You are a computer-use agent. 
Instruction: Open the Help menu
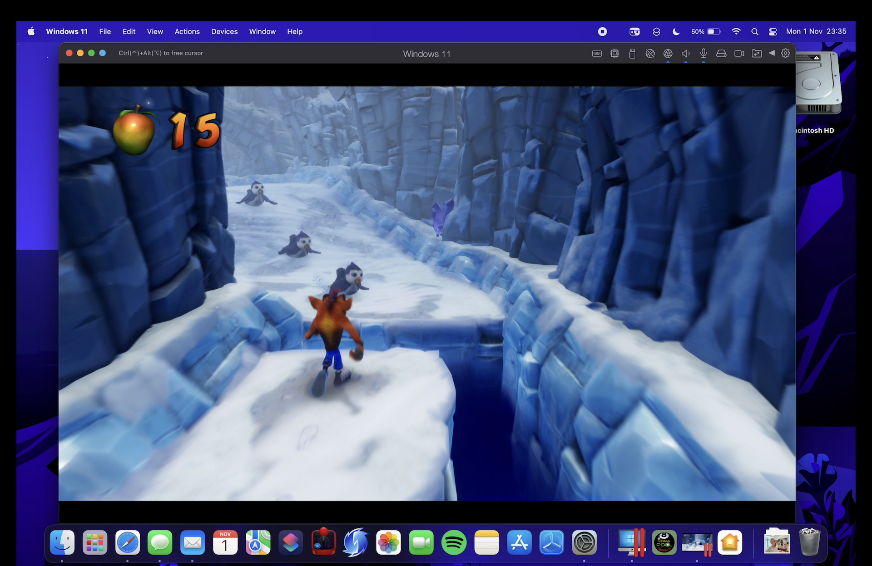(295, 31)
